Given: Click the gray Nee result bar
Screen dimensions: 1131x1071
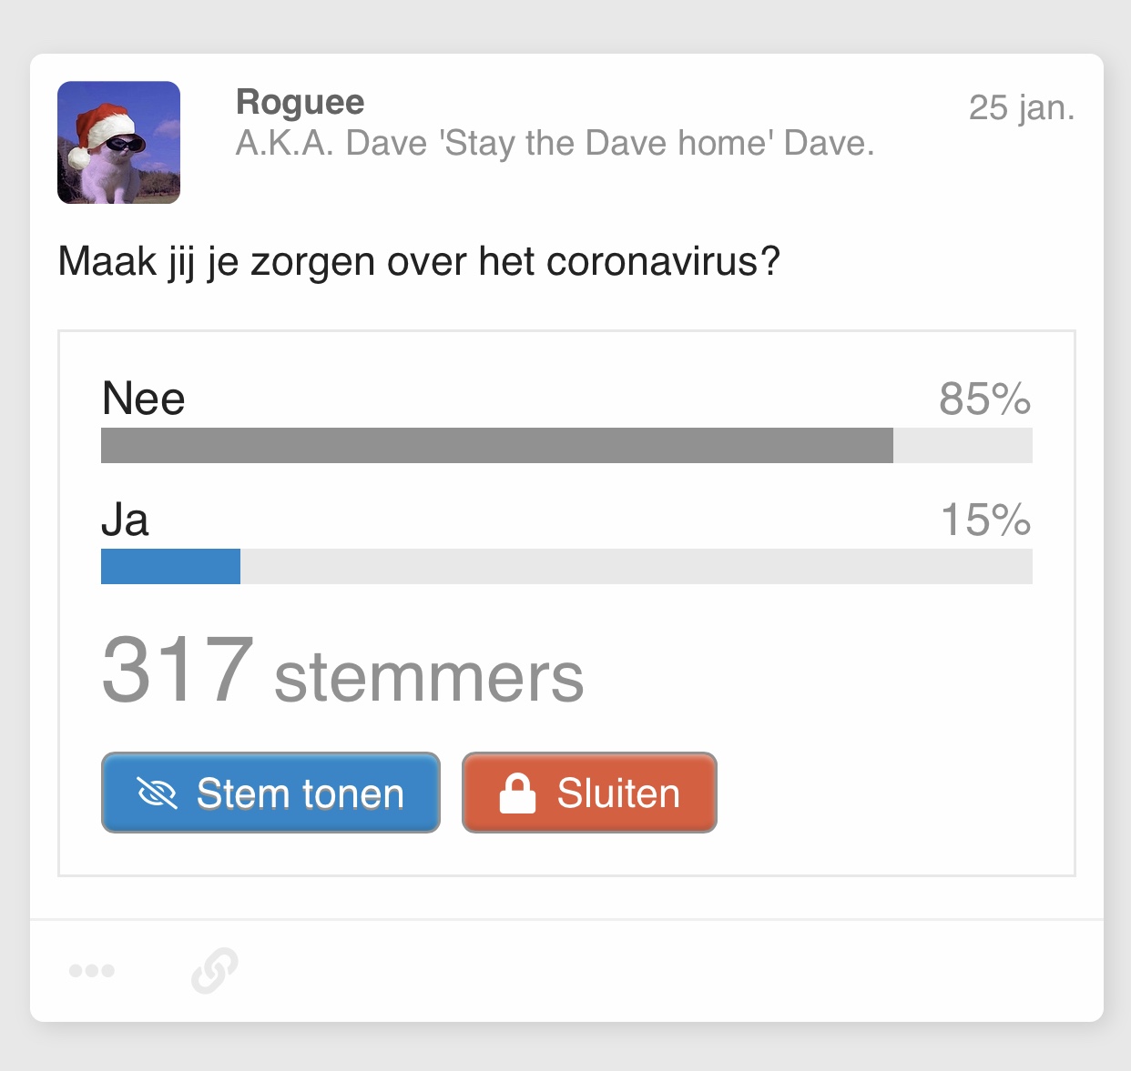Looking at the screenshot, I should (x=497, y=446).
